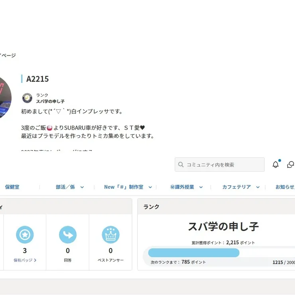The image size is (295, 295).
Task: Click the magnifier icon in the search box
Action: [181, 165]
